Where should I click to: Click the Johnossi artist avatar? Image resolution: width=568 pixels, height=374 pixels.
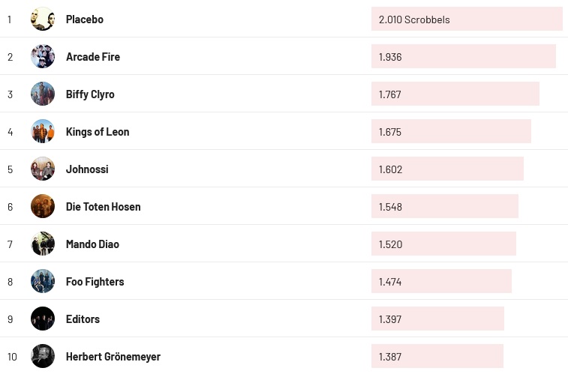pyautogui.click(x=43, y=169)
